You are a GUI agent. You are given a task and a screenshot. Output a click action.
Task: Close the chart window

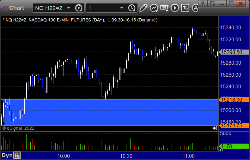tap(241, 3)
